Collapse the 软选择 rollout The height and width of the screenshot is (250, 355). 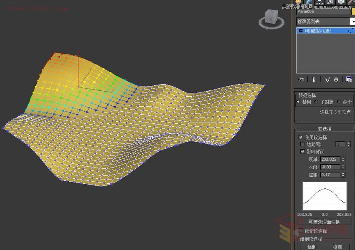tap(298, 128)
